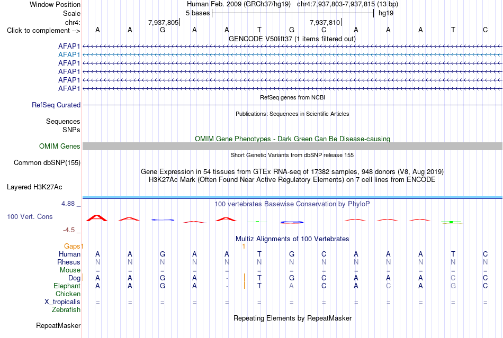Click the 'Click to complement -->' label
Image resolution: width=503 pixels, height=338 pixels.
click(x=43, y=31)
